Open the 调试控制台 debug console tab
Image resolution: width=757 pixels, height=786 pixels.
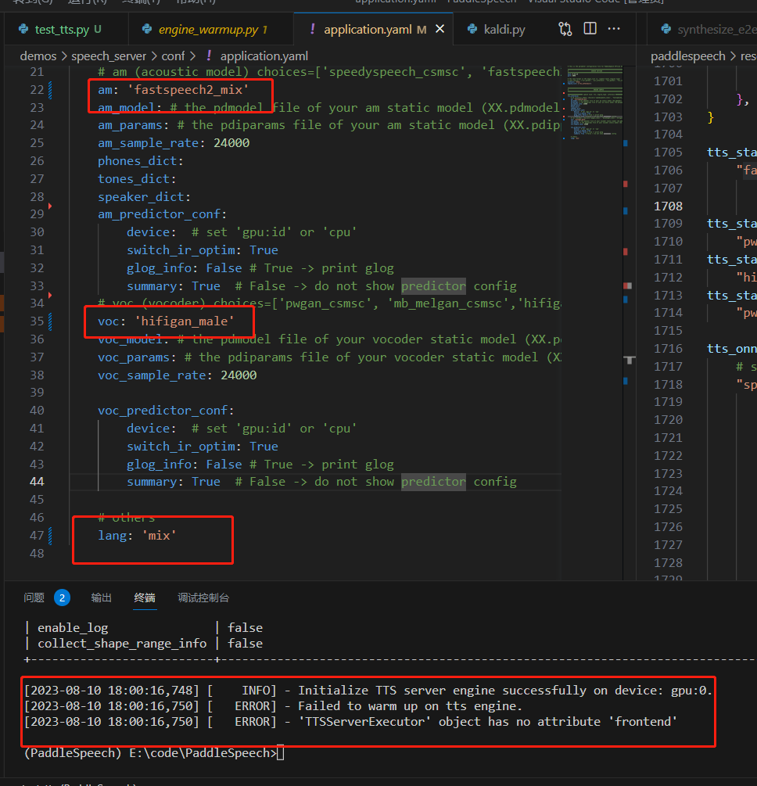203,597
